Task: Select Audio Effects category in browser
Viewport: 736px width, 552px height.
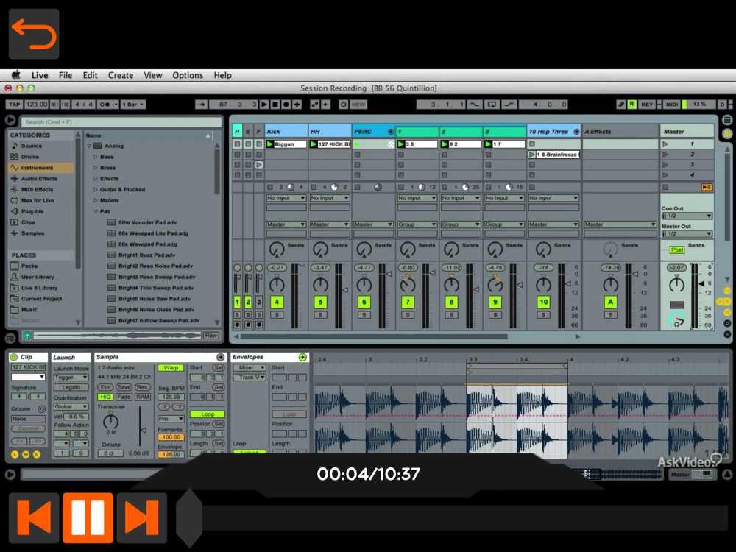Action: [39, 178]
